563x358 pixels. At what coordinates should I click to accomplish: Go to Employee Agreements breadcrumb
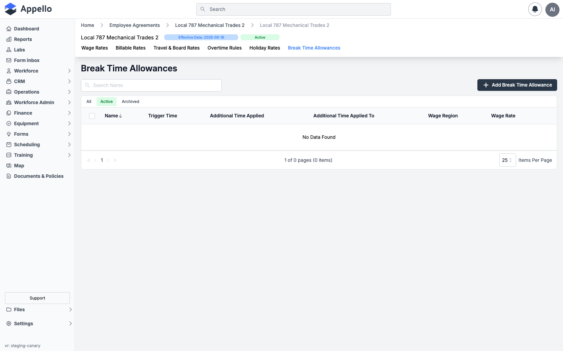(134, 25)
